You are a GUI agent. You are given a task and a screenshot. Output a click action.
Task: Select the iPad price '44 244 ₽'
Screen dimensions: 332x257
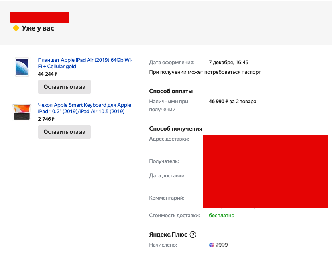click(x=48, y=74)
